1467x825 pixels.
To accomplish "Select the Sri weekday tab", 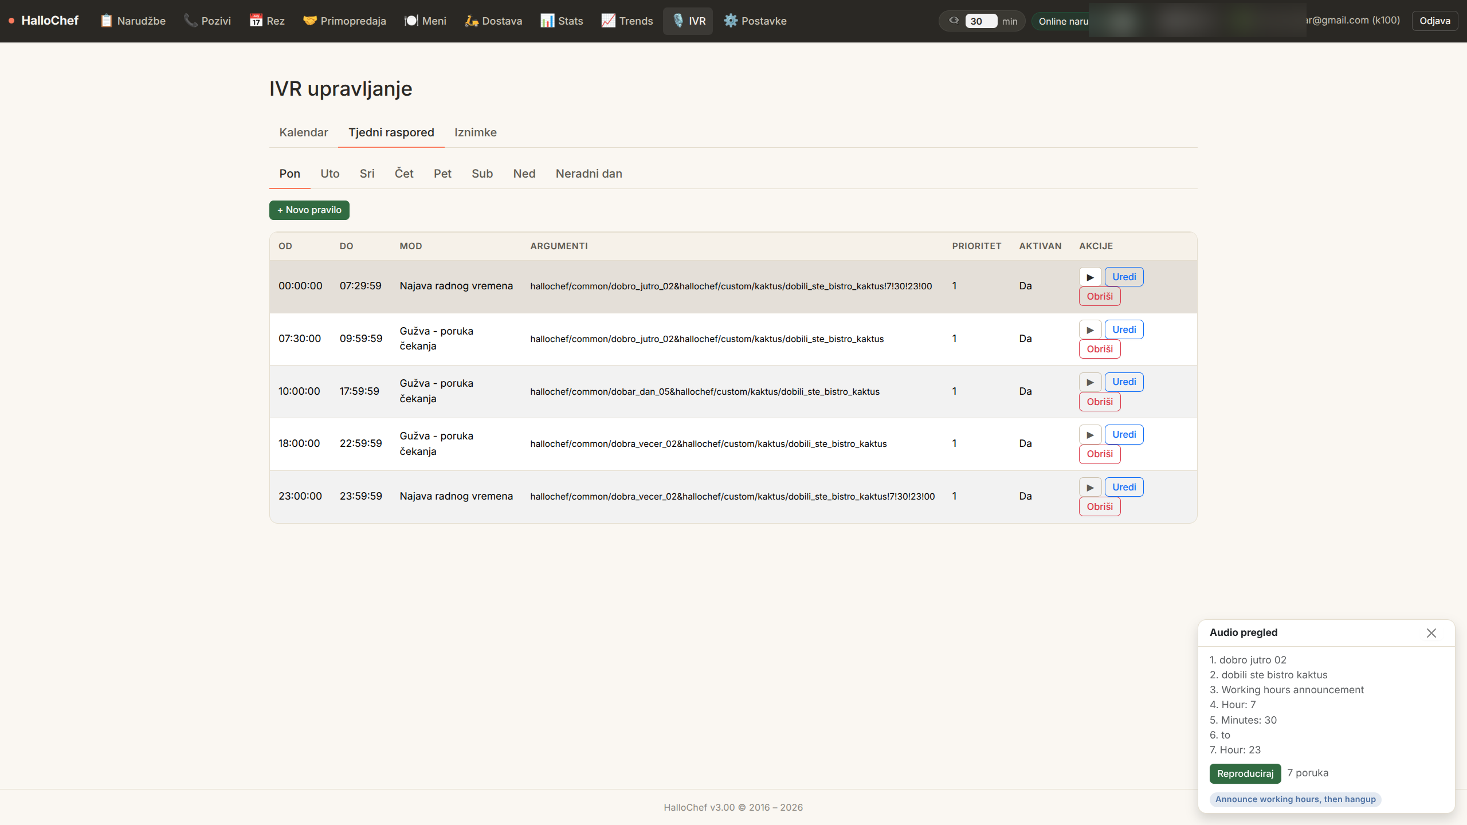I will [x=367, y=174].
